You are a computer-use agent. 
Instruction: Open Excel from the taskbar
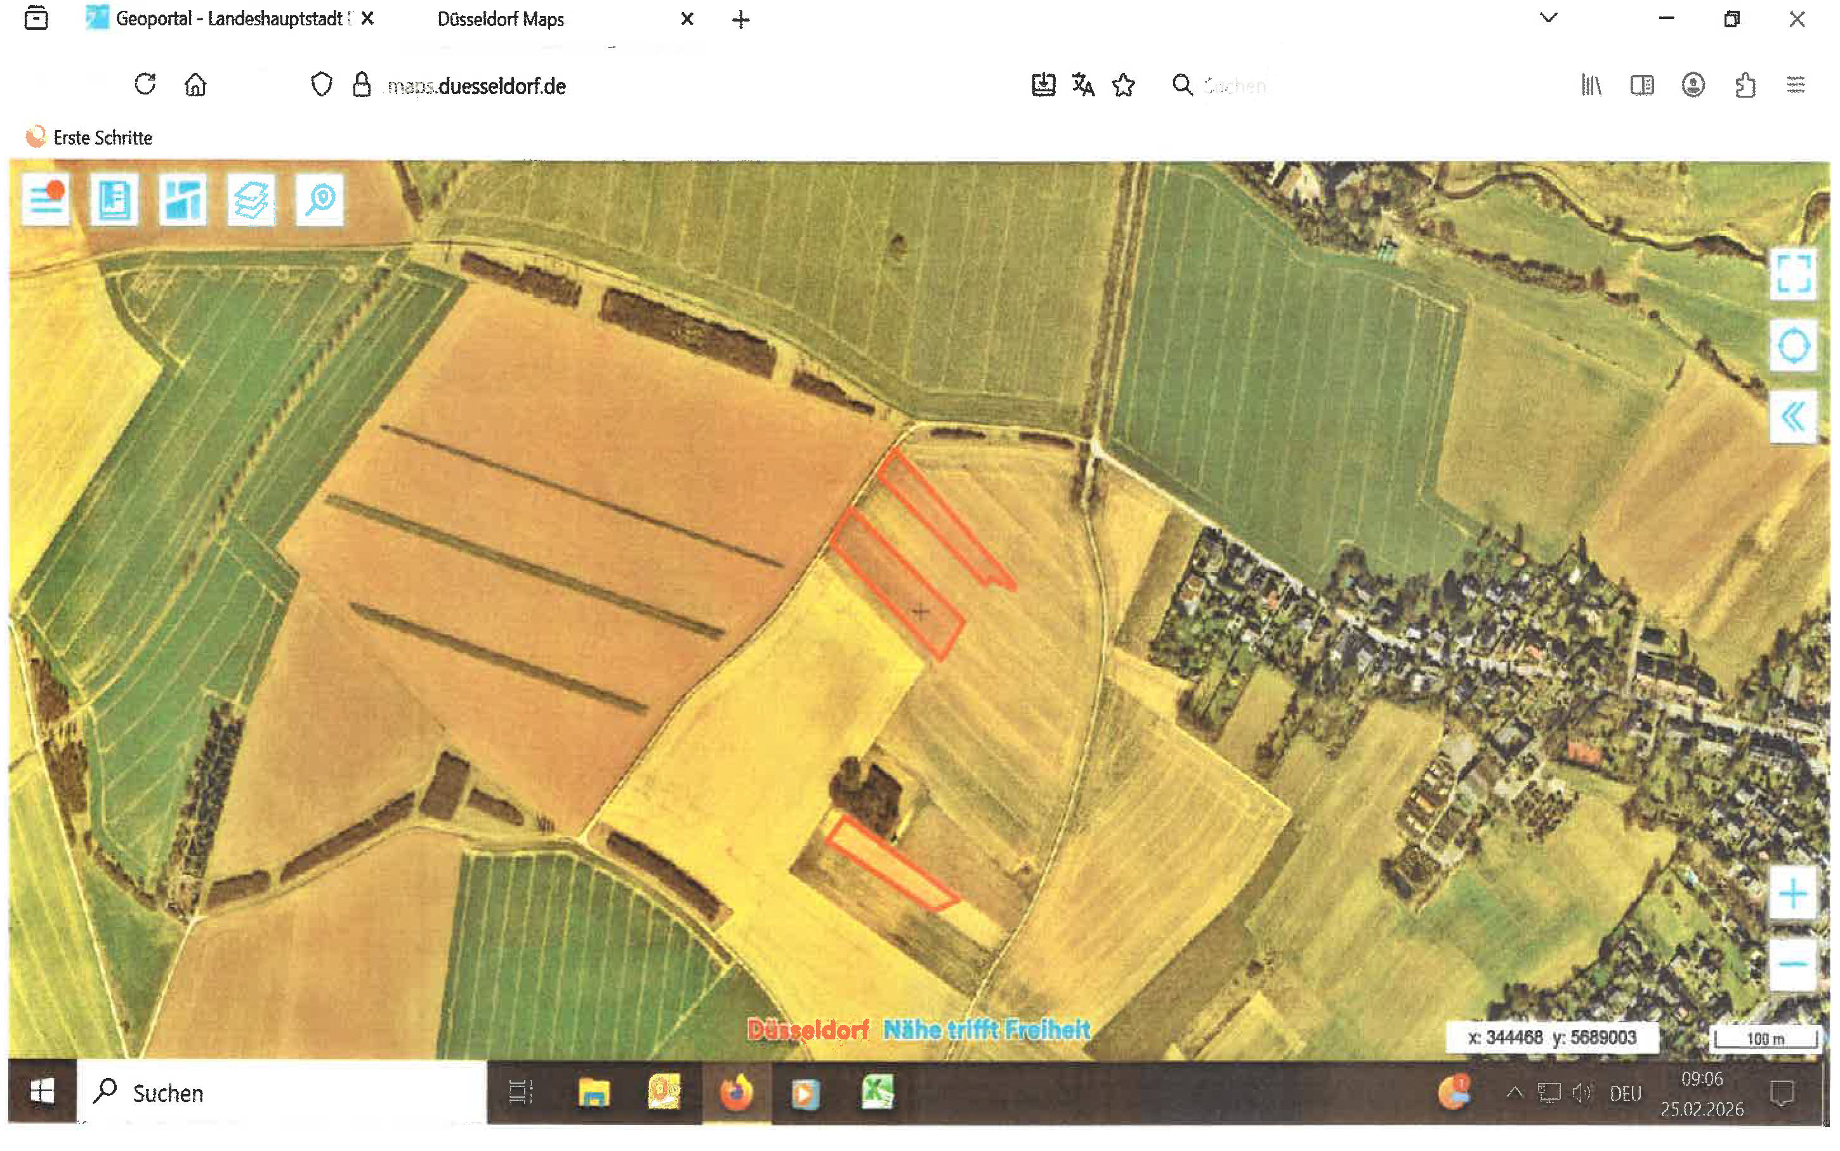tap(877, 1093)
